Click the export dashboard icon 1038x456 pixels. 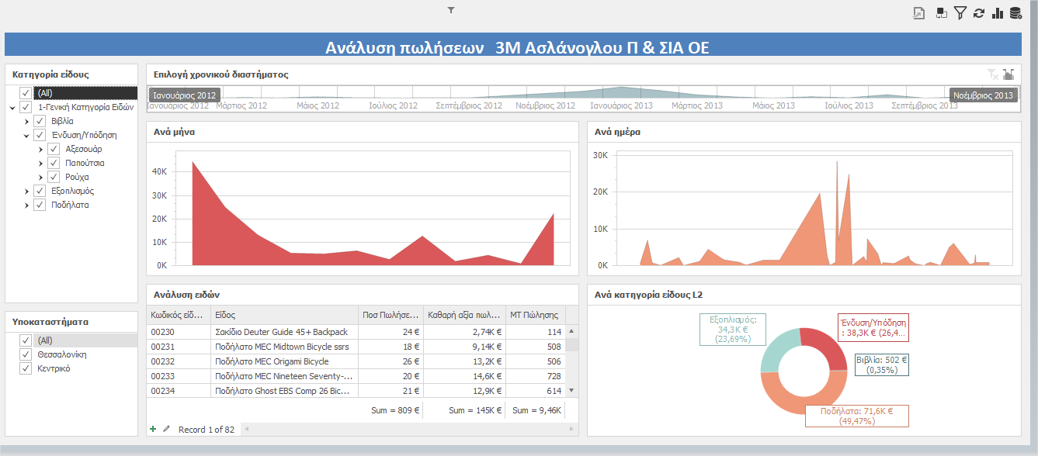pyautogui.click(x=919, y=12)
